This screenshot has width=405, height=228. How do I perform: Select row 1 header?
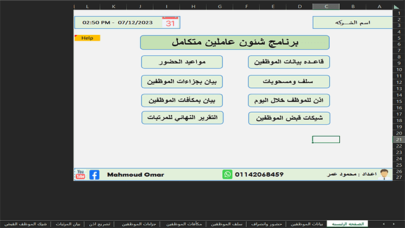click(x=399, y=13)
